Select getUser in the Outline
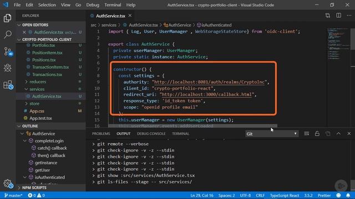Image resolution: width=355 pixels, height=199 pixels. coord(42,170)
